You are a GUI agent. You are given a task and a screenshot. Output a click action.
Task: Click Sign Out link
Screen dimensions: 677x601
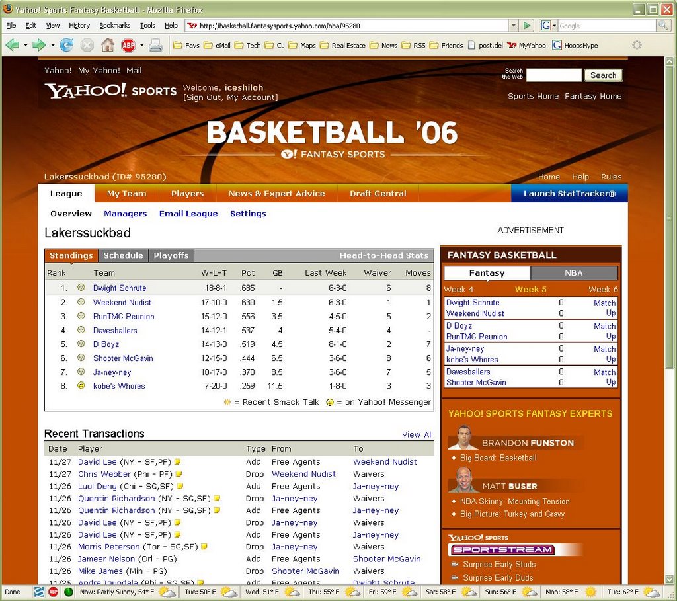click(203, 97)
